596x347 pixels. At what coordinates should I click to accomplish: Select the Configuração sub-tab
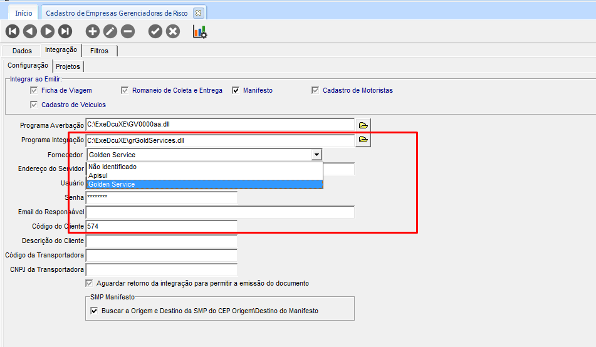click(28, 65)
